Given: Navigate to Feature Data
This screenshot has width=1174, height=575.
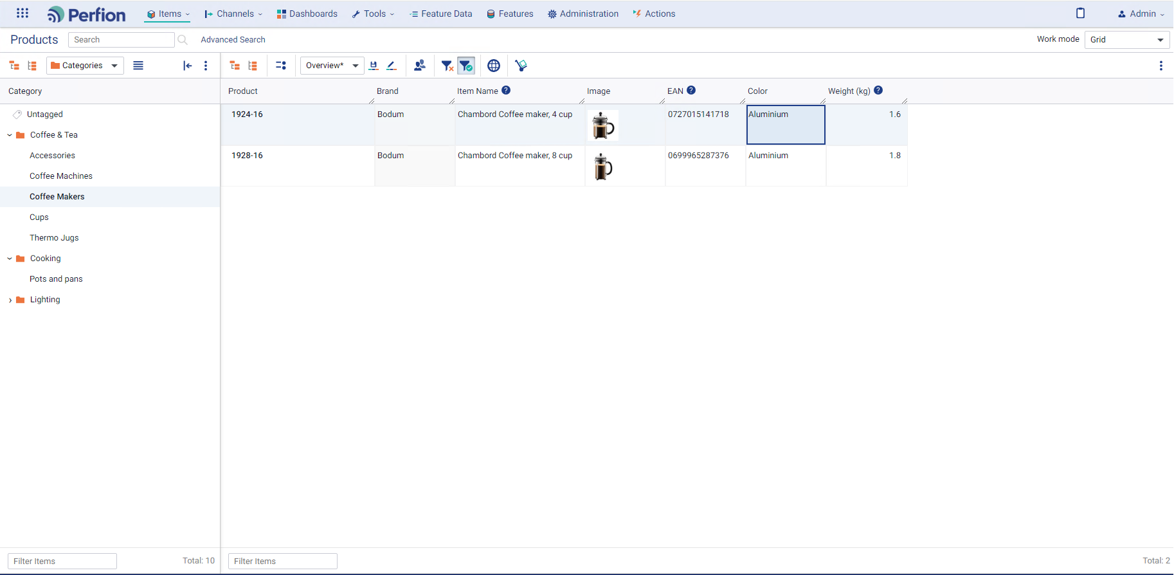Looking at the screenshot, I should coord(441,14).
